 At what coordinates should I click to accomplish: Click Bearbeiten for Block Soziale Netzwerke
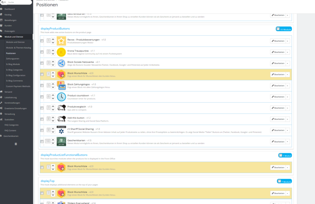(x=278, y=63)
